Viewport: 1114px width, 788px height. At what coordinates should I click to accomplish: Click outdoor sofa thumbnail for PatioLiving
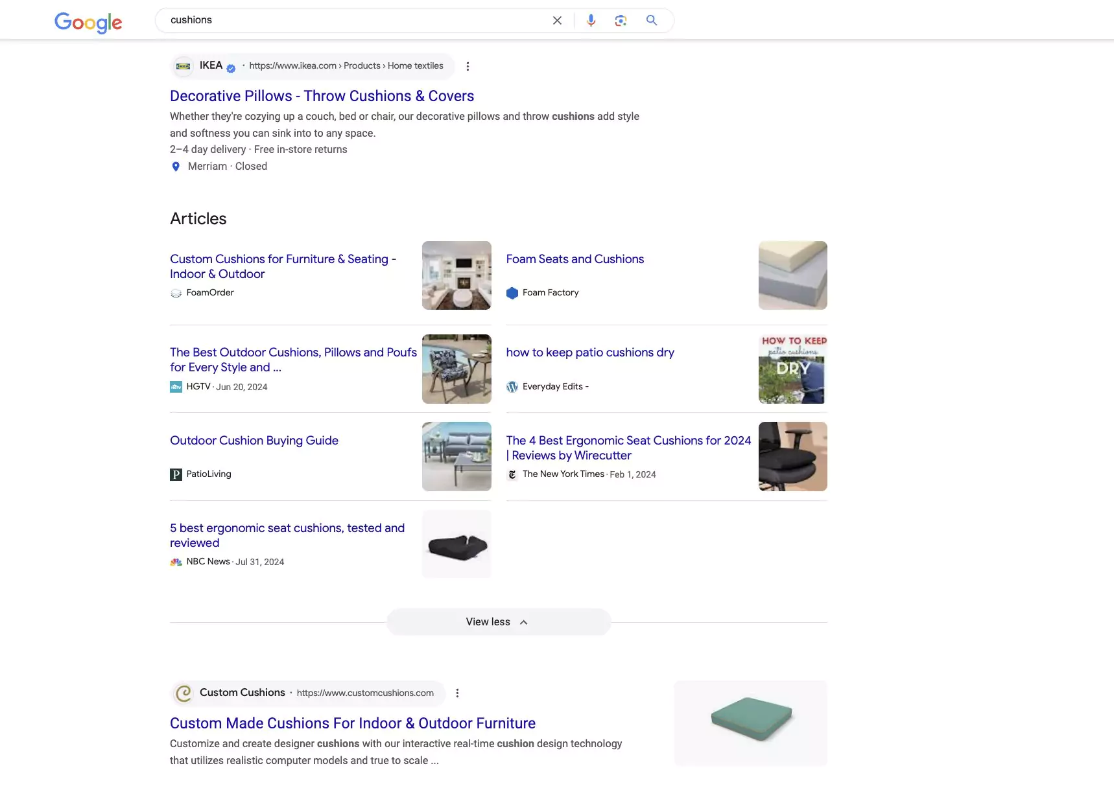[456, 456]
